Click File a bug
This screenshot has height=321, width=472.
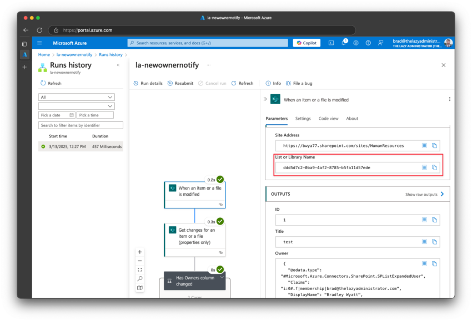(299, 83)
